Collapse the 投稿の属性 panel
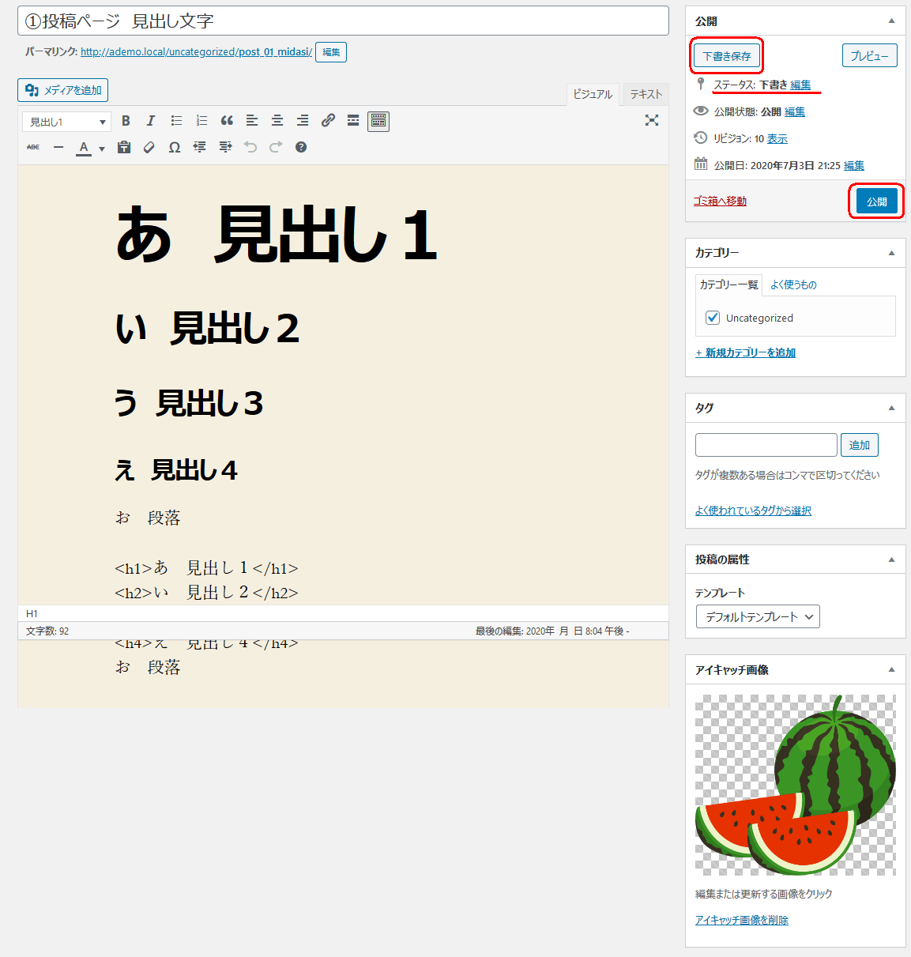 click(891, 560)
